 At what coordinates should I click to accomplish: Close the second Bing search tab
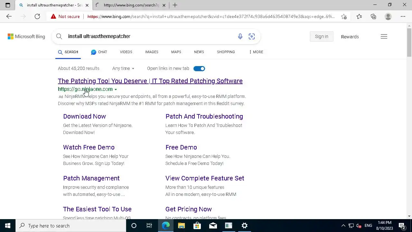click(x=164, y=5)
